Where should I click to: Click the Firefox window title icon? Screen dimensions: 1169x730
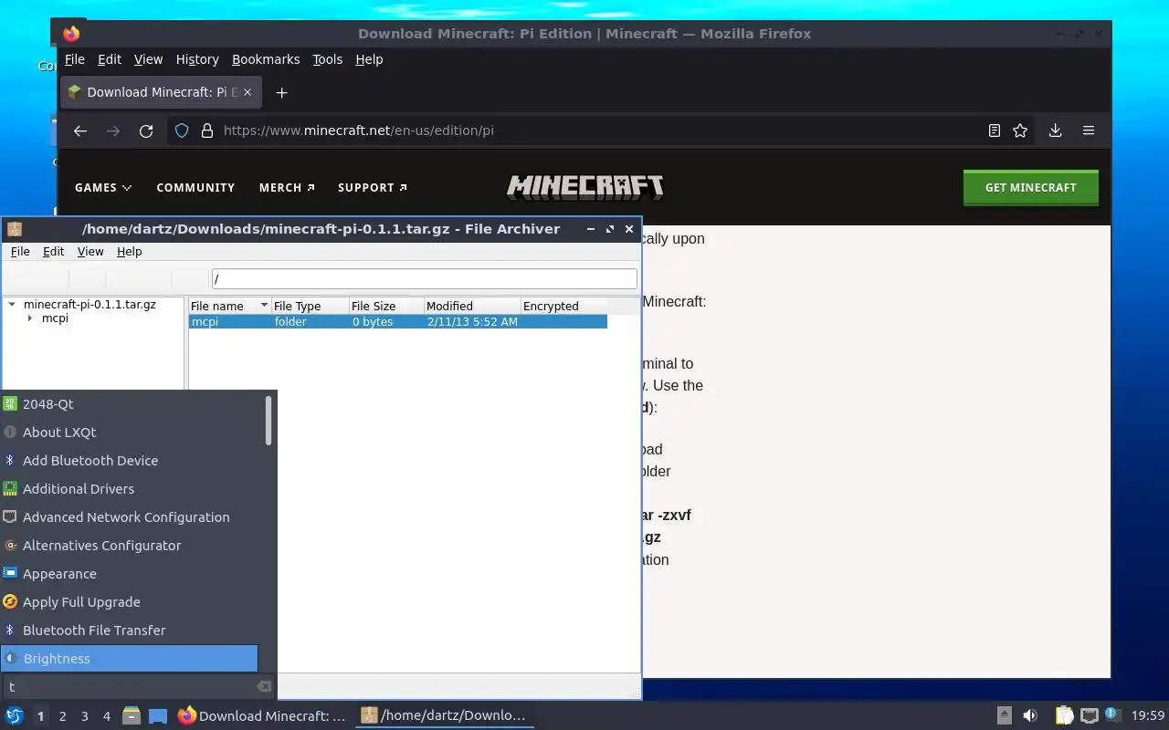71,34
